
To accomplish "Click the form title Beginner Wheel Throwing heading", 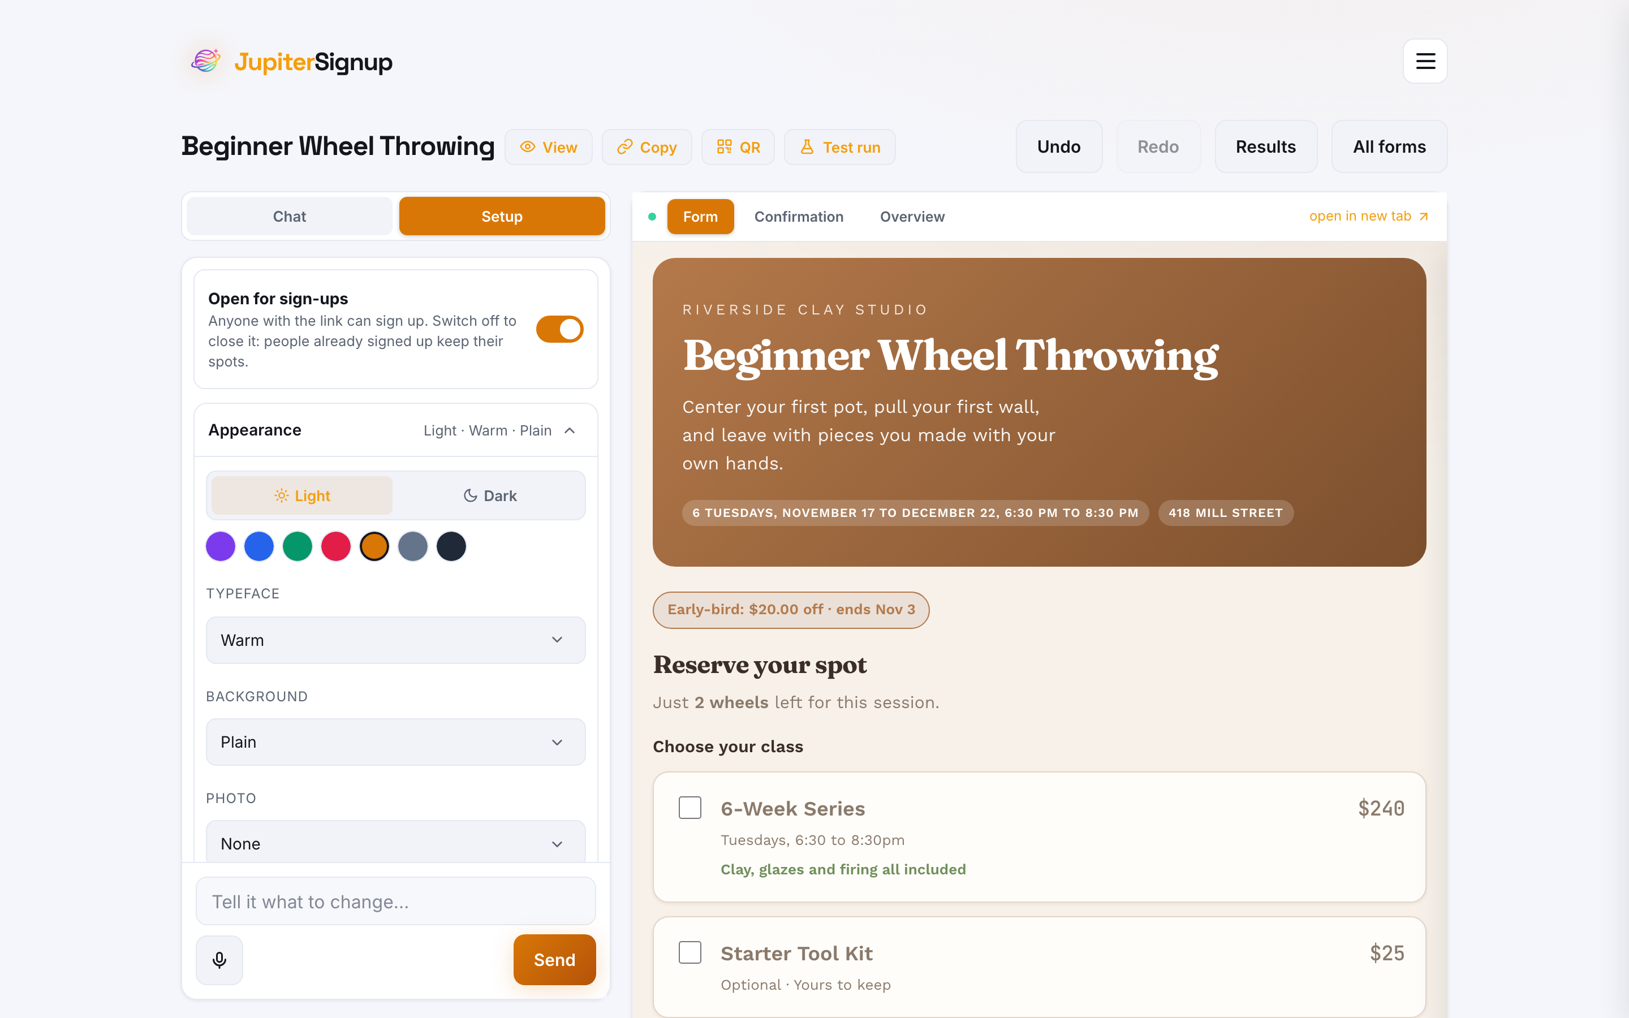I will 950,356.
